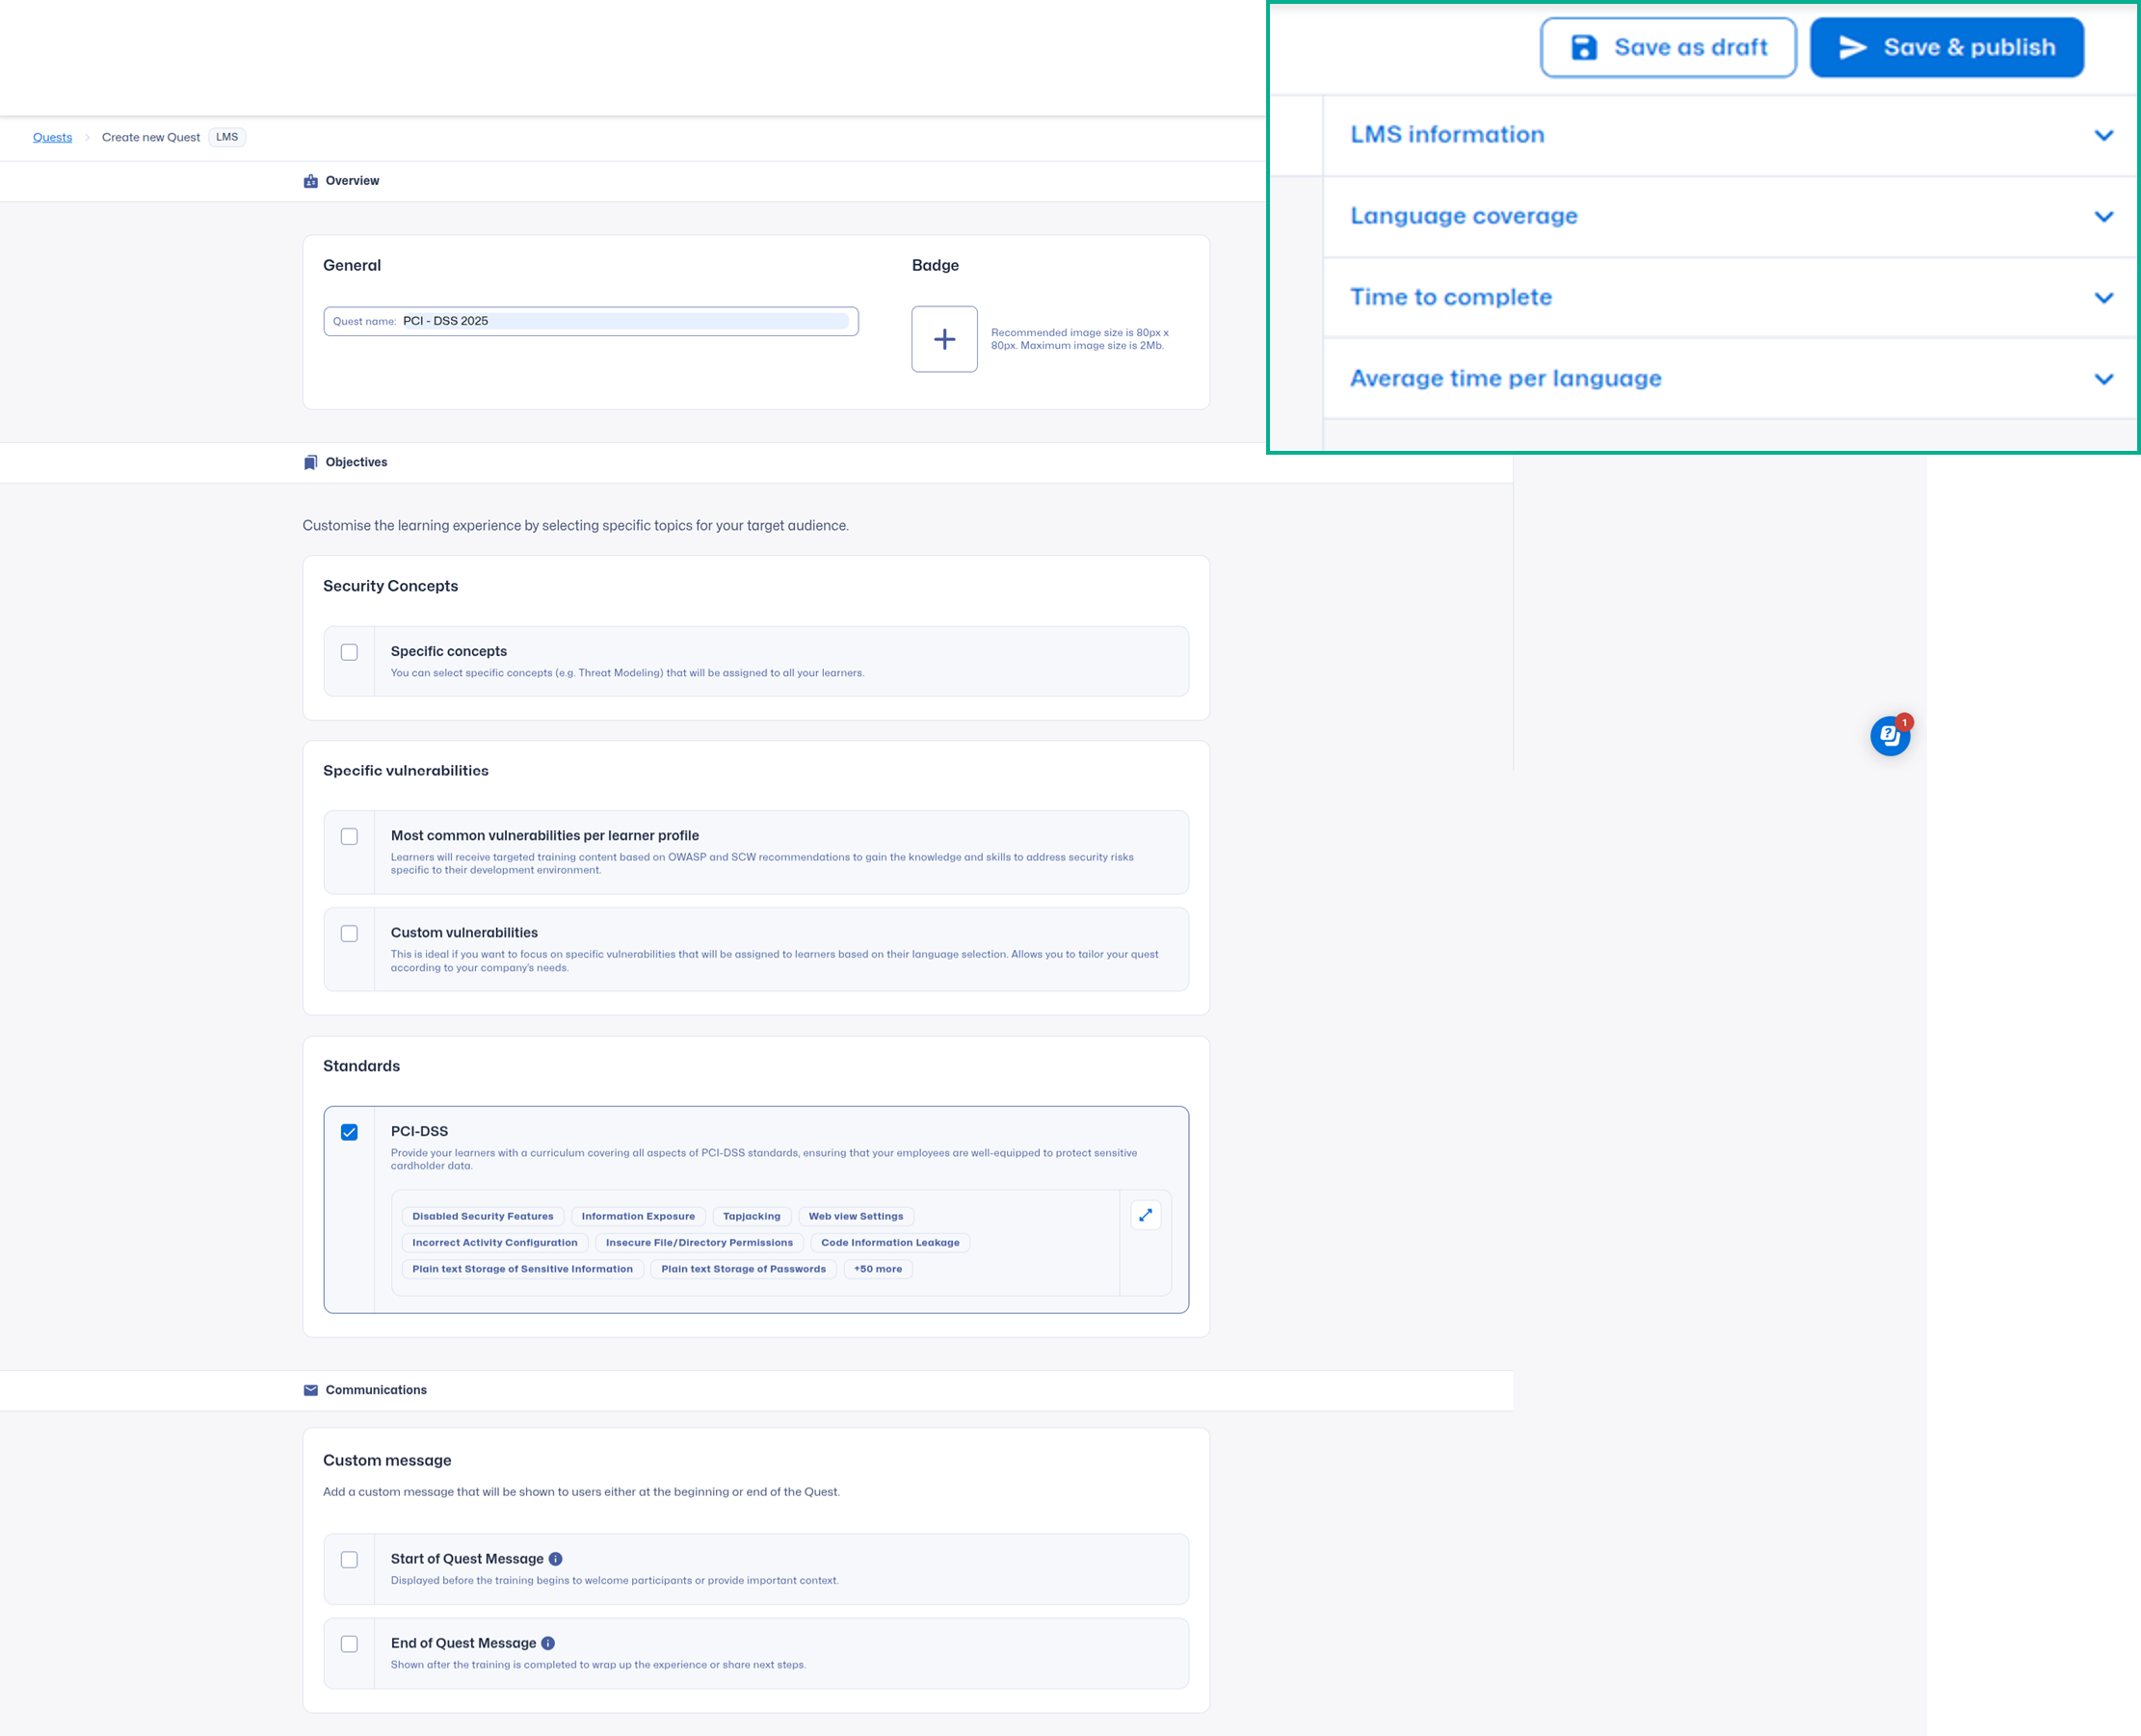Image resolution: width=2141 pixels, height=1736 pixels.
Task: Click the Security Concepts heading
Action: 390,586
